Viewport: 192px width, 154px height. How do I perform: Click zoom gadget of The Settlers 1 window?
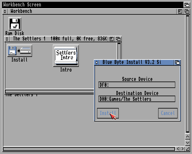pyautogui.click(x=111, y=39)
